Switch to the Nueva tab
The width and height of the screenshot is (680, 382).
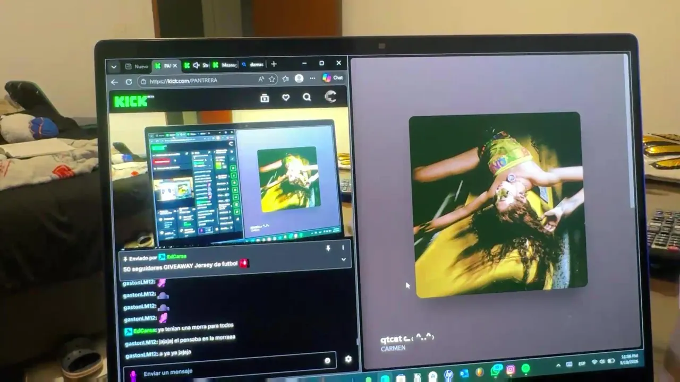137,66
